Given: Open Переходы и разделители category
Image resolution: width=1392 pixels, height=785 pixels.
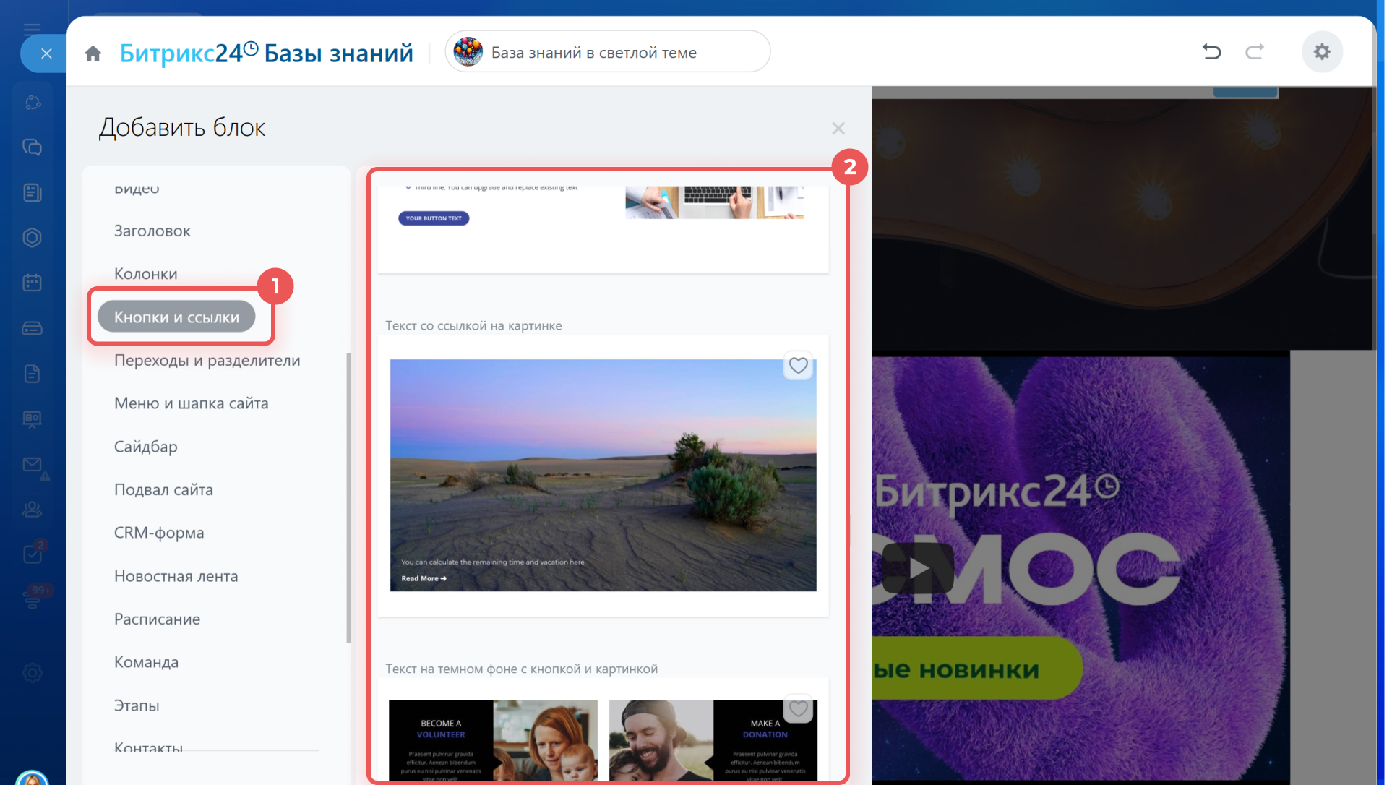Looking at the screenshot, I should pos(207,361).
